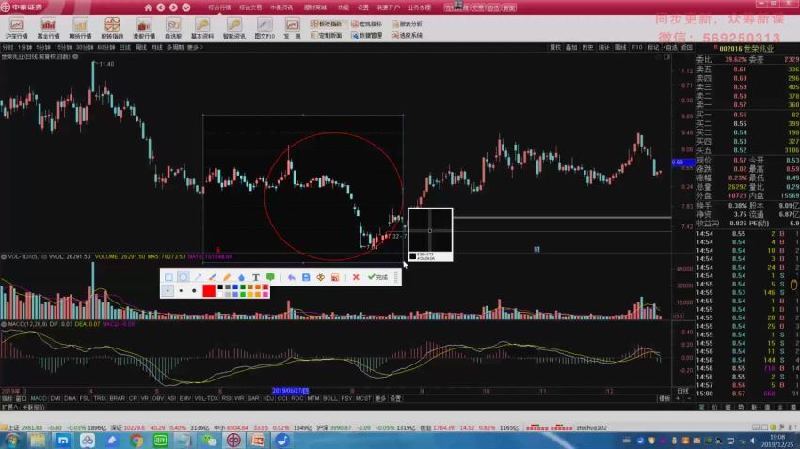Open 中泰资讯 menu
Screen dimensions: 800x449
pos(281,8)
